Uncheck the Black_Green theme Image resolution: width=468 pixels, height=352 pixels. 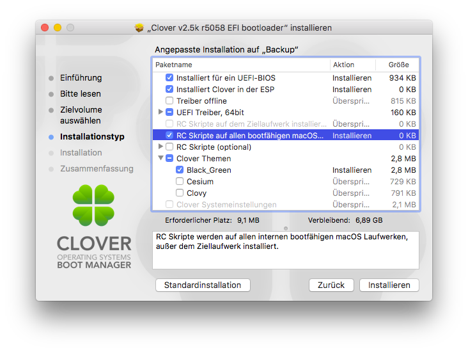point(180,170)
